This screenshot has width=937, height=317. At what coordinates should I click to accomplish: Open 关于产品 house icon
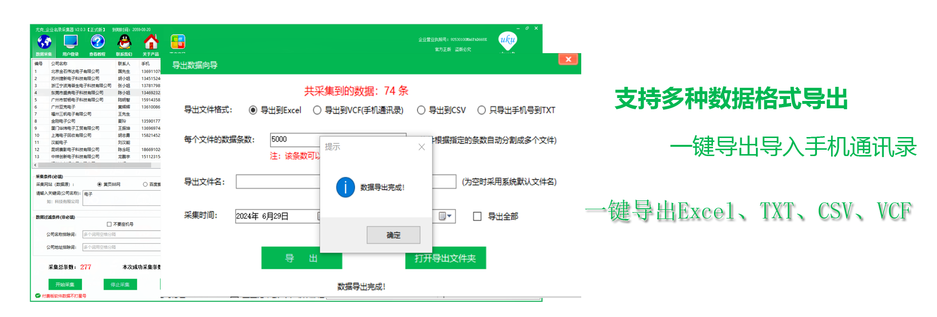[x=151, y=42]
